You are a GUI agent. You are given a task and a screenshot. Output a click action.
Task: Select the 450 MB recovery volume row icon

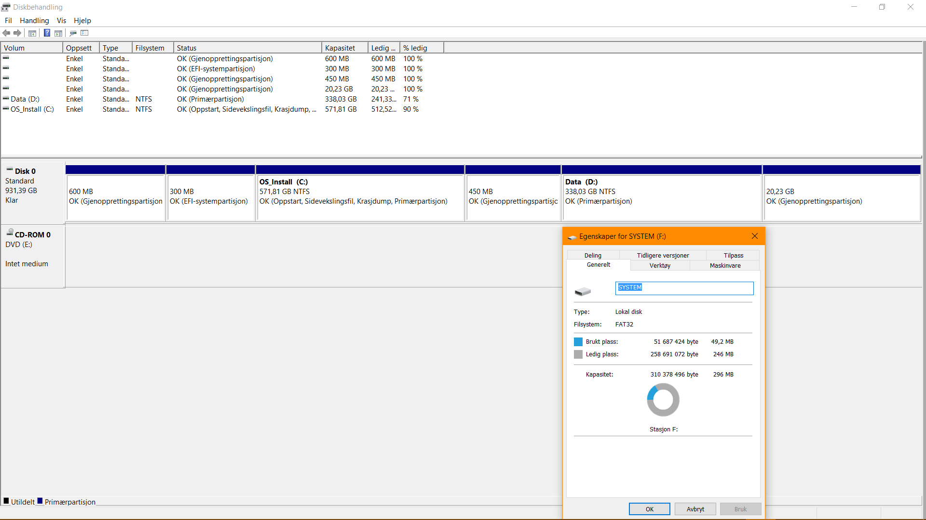[x=6, y=78]
